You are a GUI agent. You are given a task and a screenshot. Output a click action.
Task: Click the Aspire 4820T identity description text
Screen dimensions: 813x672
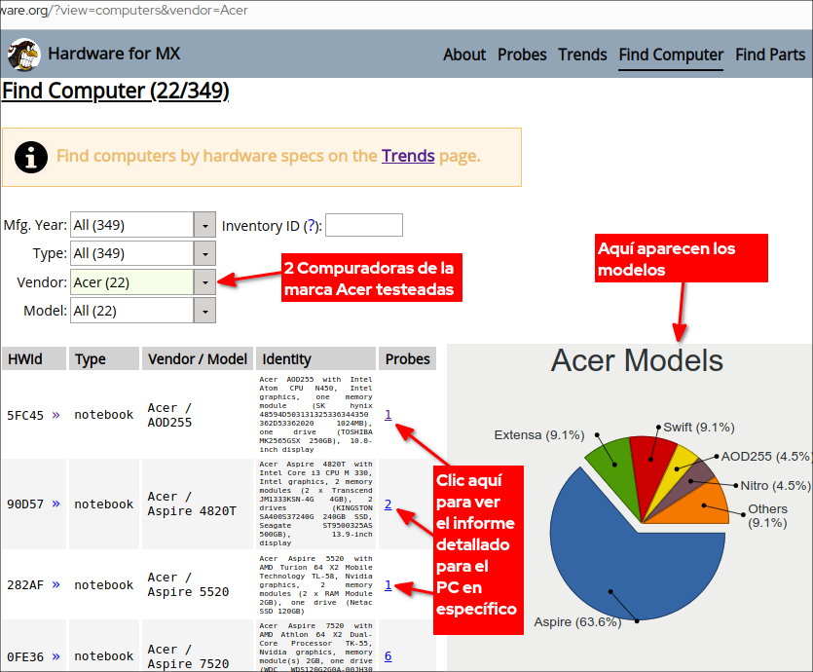(x=315, y=504)
